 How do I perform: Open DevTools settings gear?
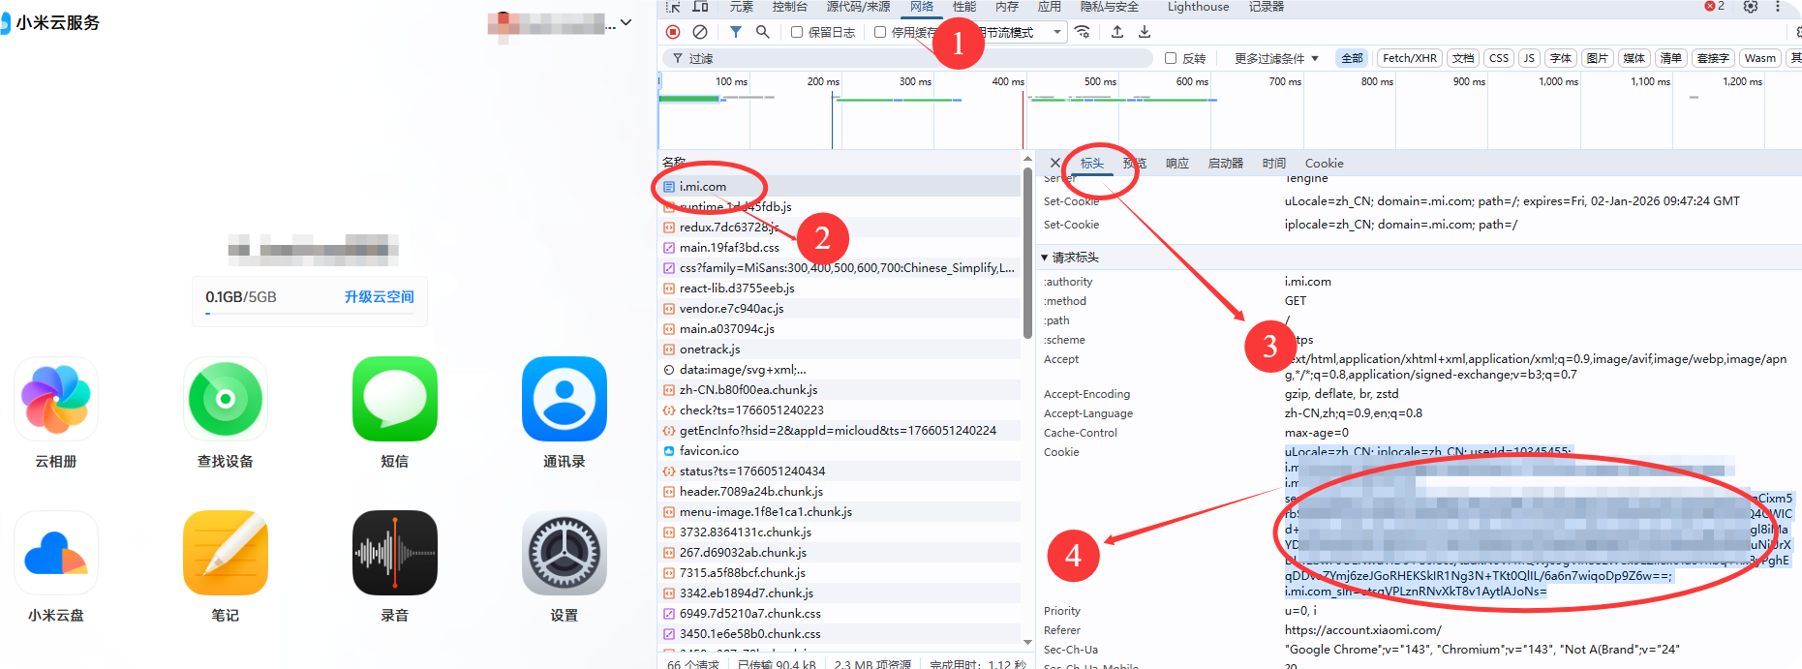pyautogui.click(x=1751, y=7)
